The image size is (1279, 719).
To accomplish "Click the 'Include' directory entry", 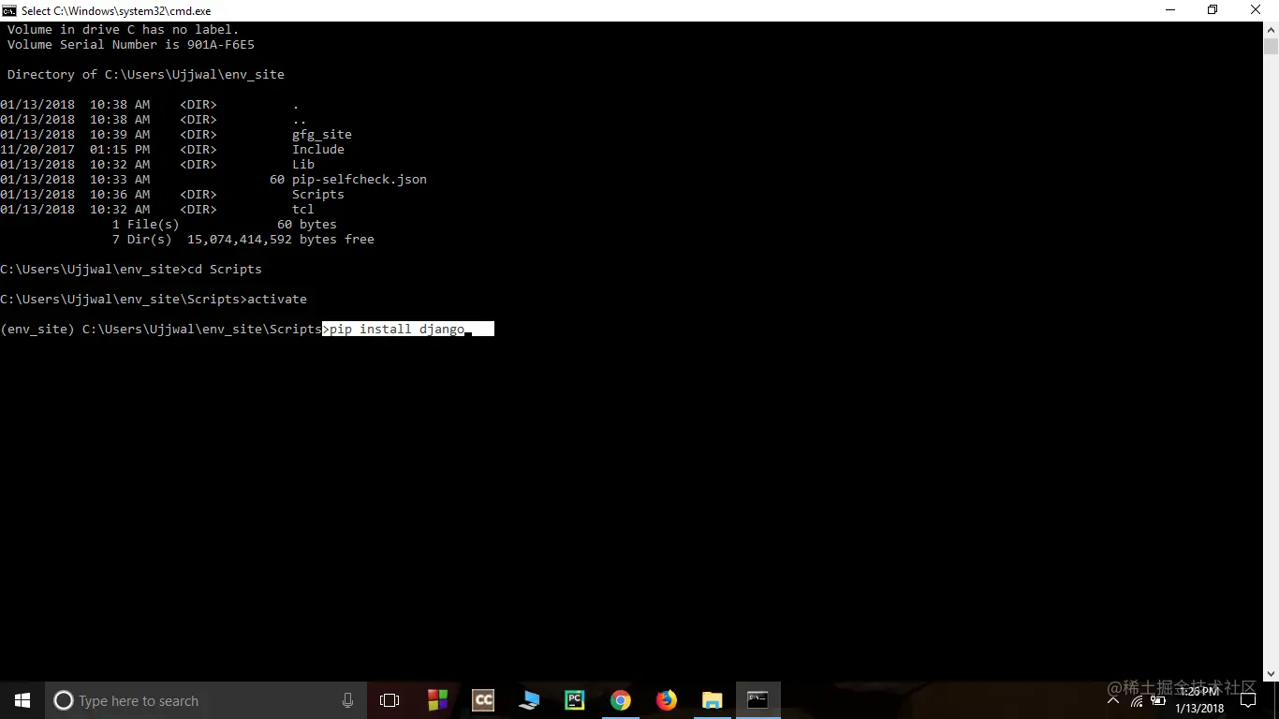I will click(x=318, y=149).
